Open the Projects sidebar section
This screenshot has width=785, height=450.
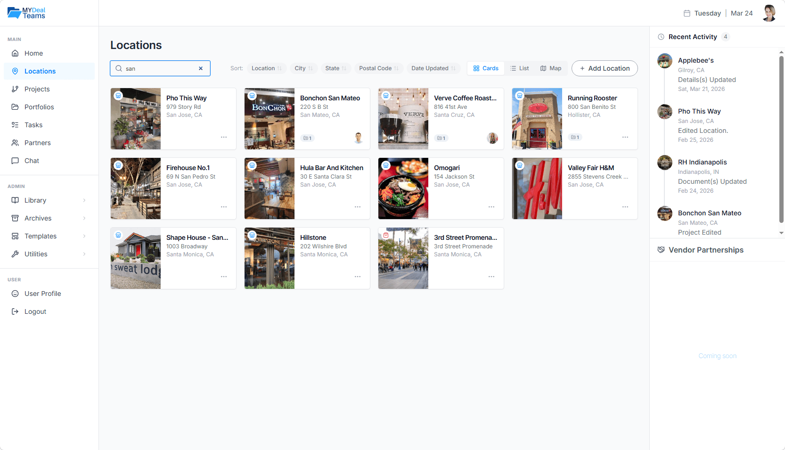pyautogui.click(x=37, y=89)
